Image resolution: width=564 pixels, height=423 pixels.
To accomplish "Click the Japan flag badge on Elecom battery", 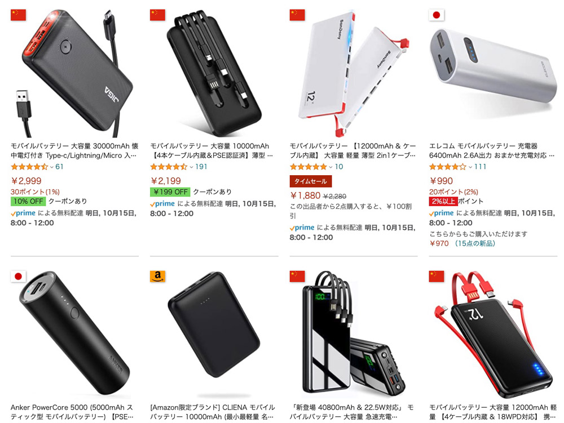I will click(x=437, y=15).
